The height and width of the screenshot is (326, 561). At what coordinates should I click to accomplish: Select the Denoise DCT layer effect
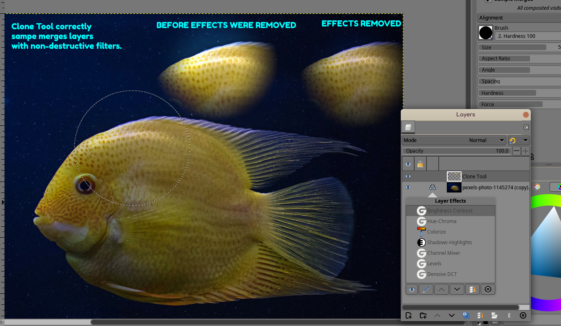[451, 274]
